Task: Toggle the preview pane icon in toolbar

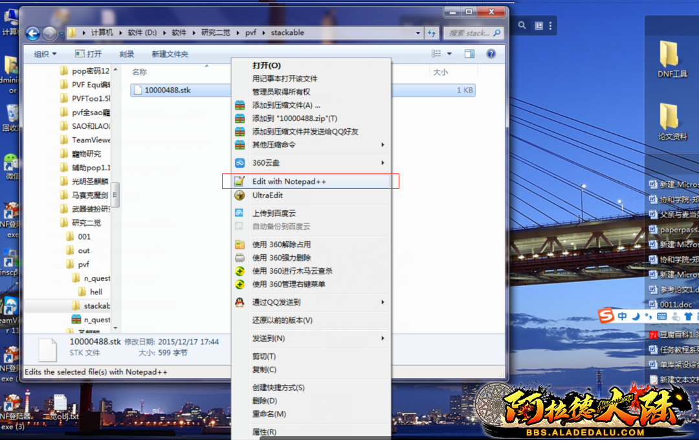Action: point(469,54)
